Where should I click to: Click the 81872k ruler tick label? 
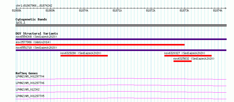pos(151,11)
